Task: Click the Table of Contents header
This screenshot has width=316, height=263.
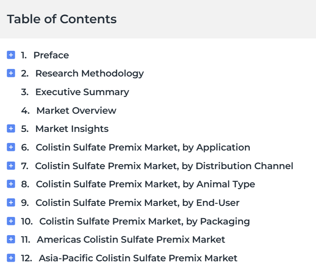Action: tap(62, 19)
